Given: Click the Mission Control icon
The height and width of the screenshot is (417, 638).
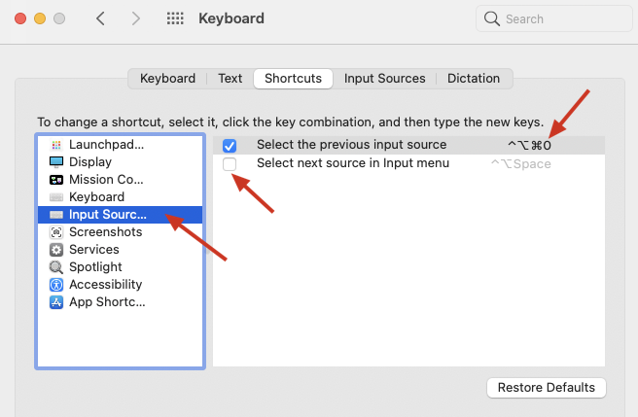Looking at the screenshot, I should pos(55,180).
